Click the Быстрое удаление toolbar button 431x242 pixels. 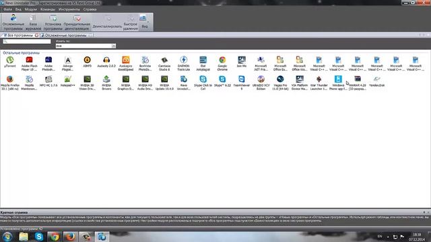(x=130, y=22)
